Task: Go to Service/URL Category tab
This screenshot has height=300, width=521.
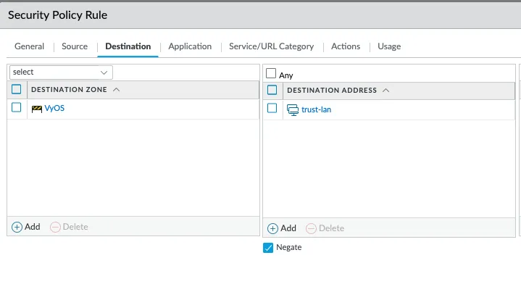Action: coord(271,46)
